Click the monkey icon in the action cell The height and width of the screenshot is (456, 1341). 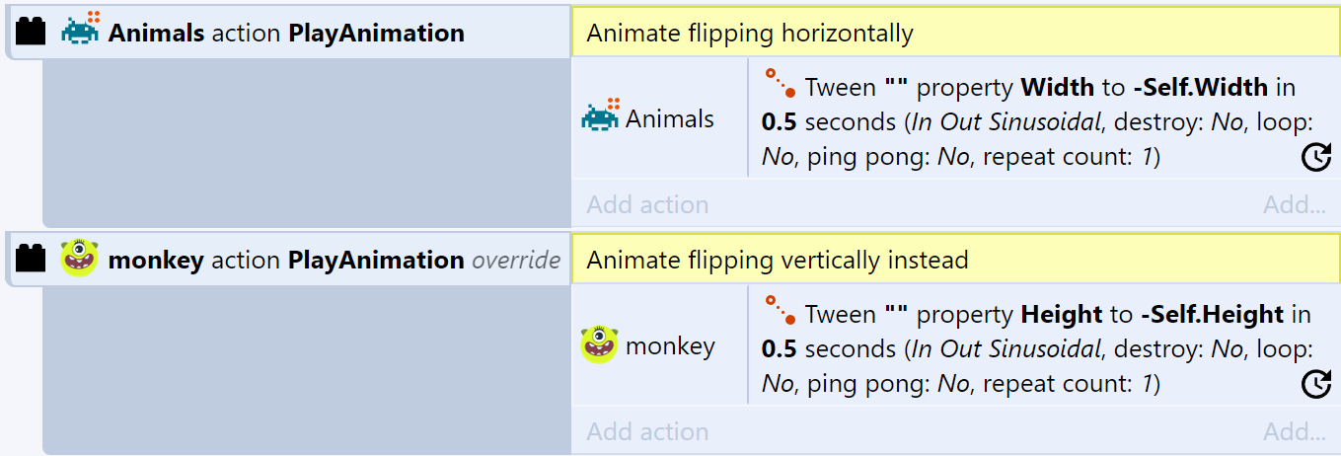pyautogui.click(x=599, y=345)
